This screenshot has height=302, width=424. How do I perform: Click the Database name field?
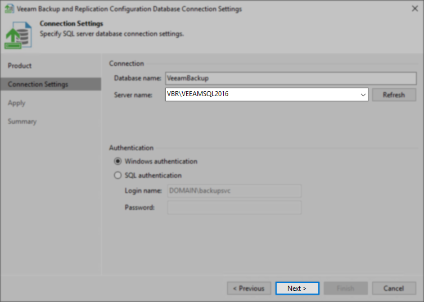click(291, 78)
